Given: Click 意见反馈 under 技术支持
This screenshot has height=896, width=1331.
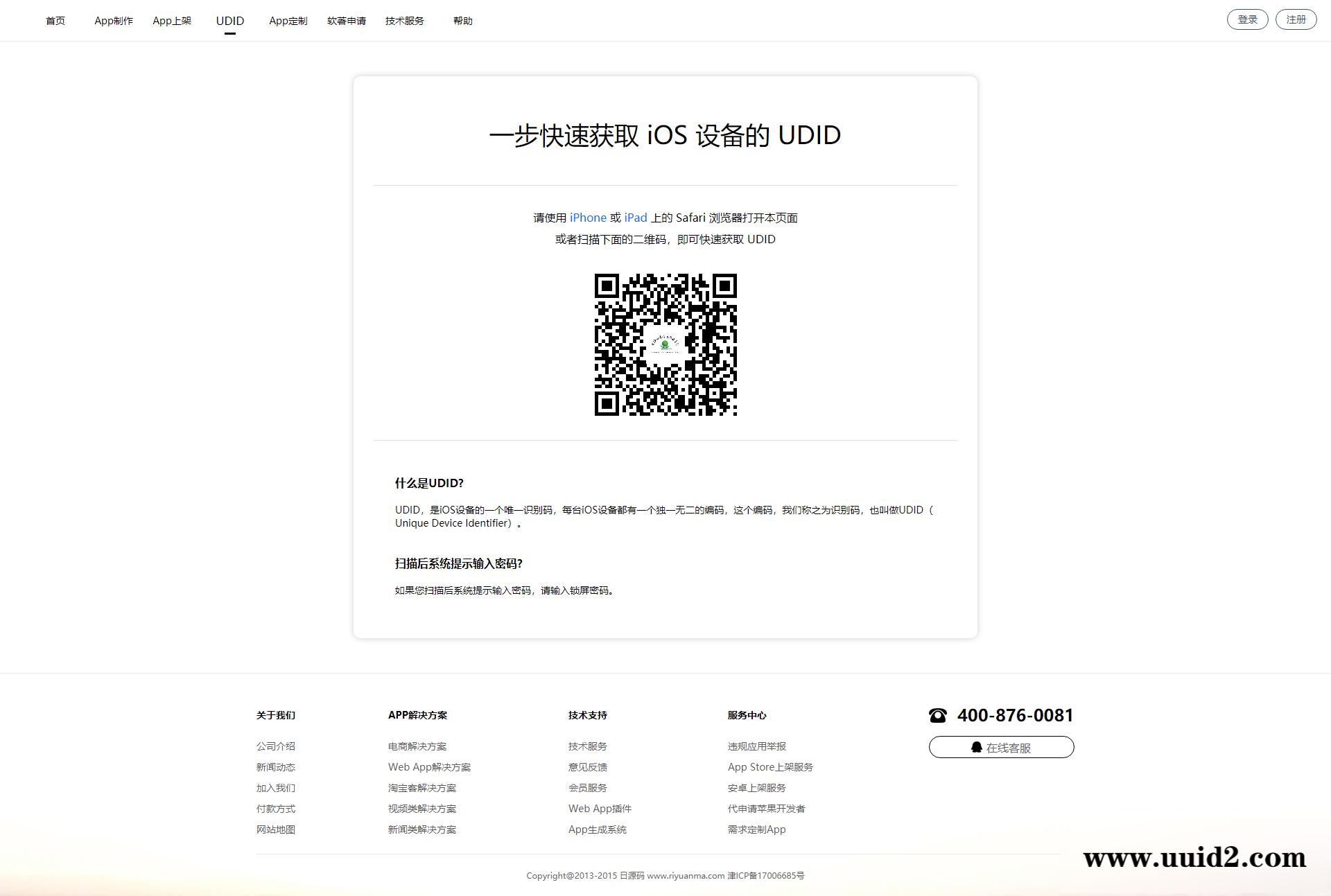Looking at the screenshot, I should click(x=588, y=767).
